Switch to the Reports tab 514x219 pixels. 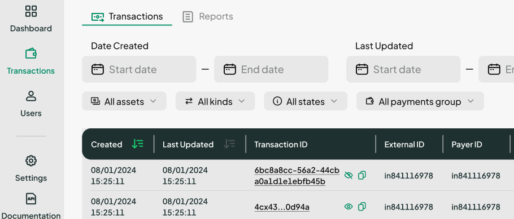[x=208, y=16]
